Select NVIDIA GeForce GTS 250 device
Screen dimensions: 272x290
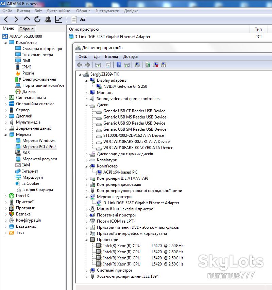tap(125, 86)
